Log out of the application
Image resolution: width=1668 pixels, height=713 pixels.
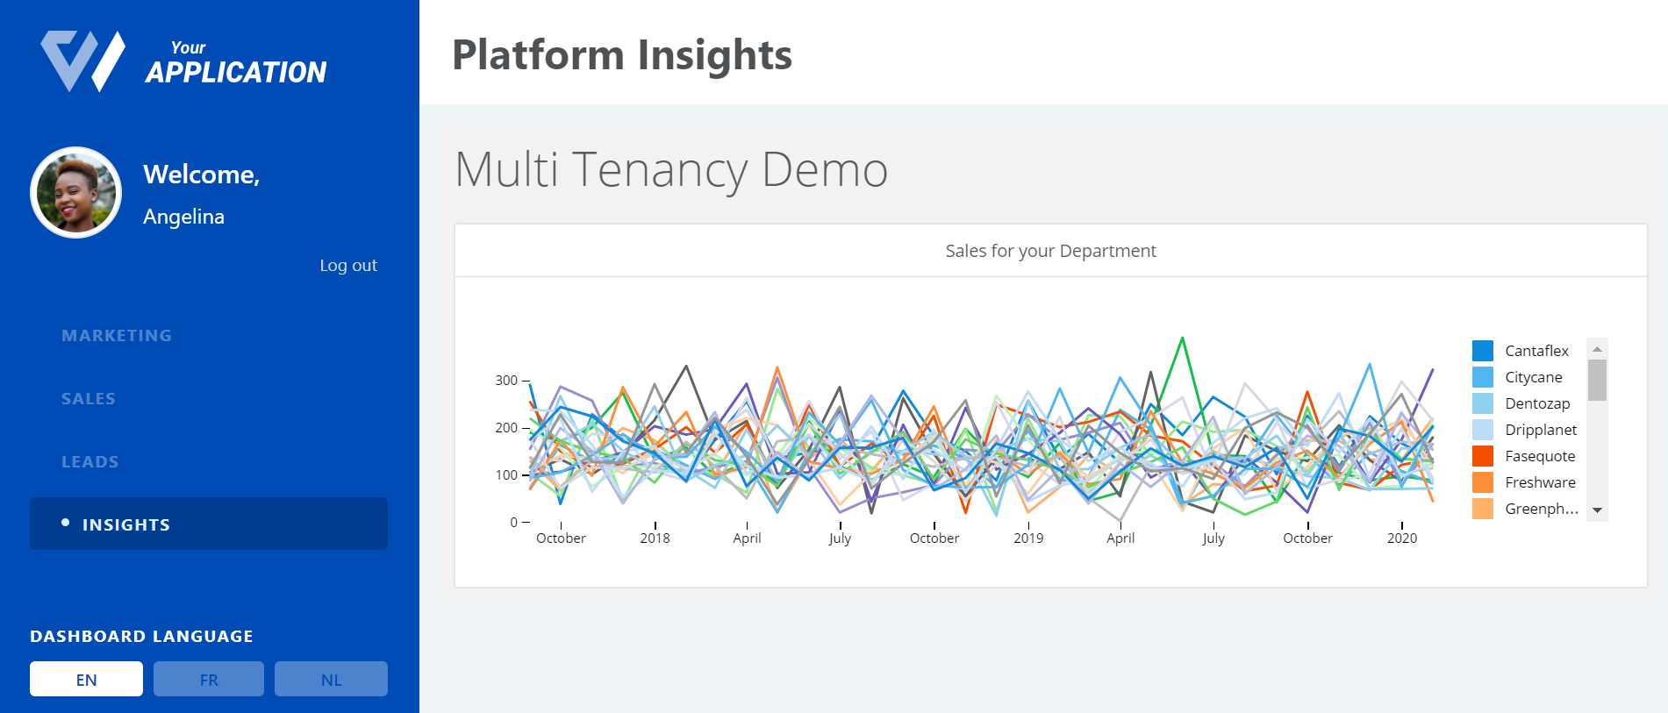tap(348, 265)
